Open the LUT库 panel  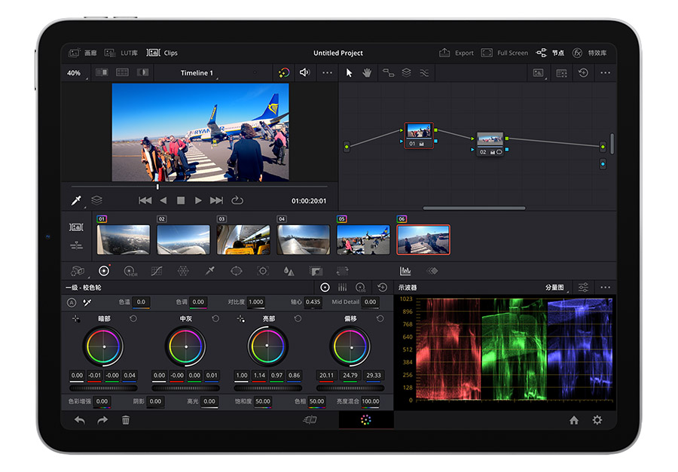121,53
